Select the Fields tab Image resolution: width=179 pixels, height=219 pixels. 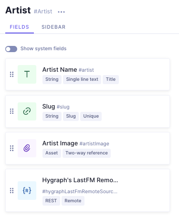coord(20,27)
